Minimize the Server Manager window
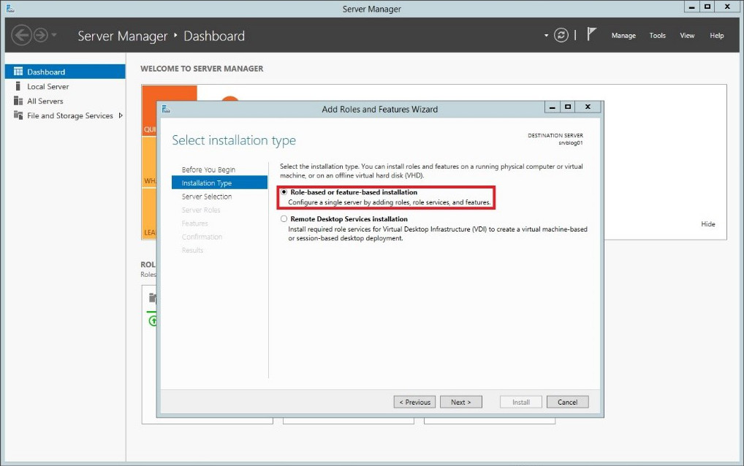This screenshot has width=744, height=466. [692, 7]
